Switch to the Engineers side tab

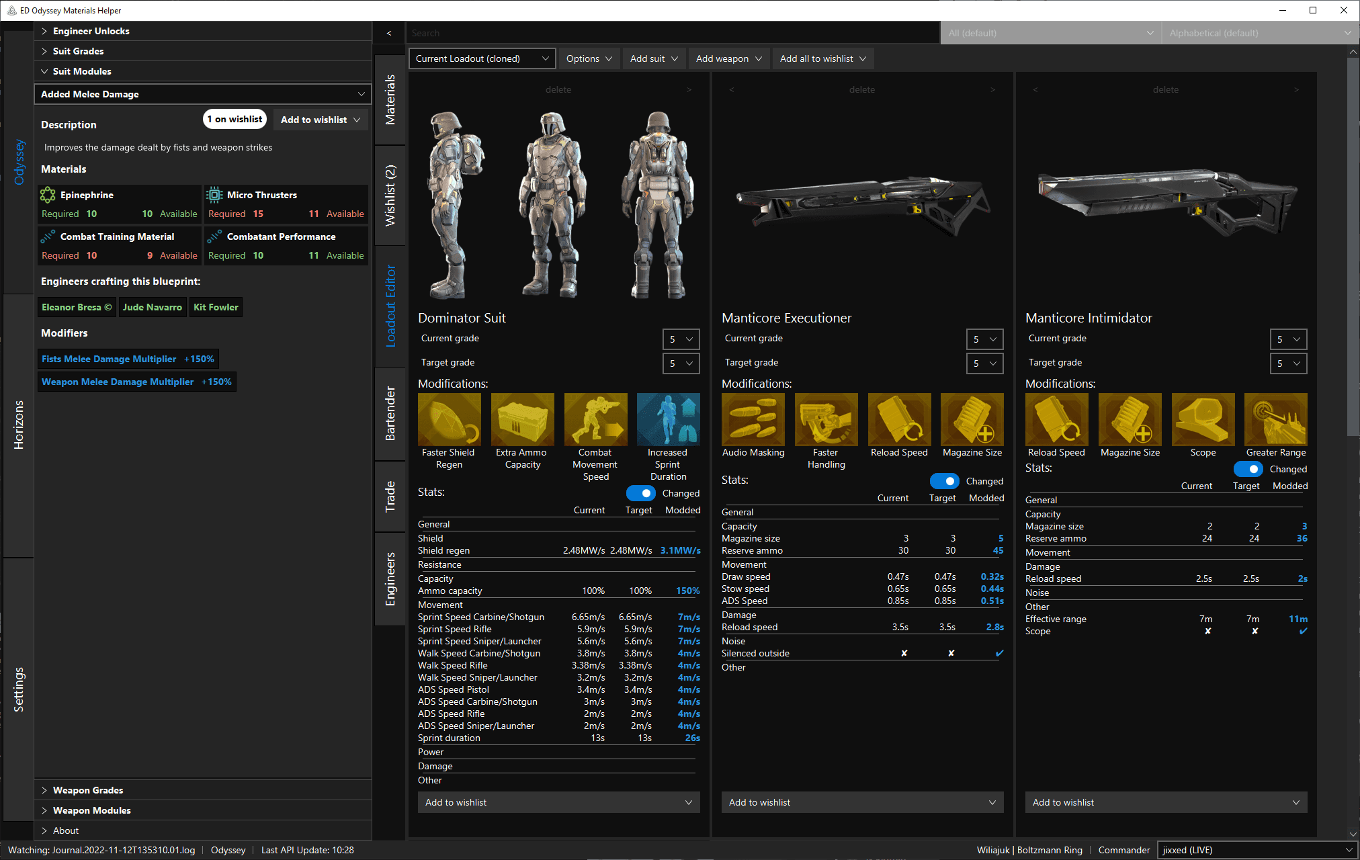(390, 578)
